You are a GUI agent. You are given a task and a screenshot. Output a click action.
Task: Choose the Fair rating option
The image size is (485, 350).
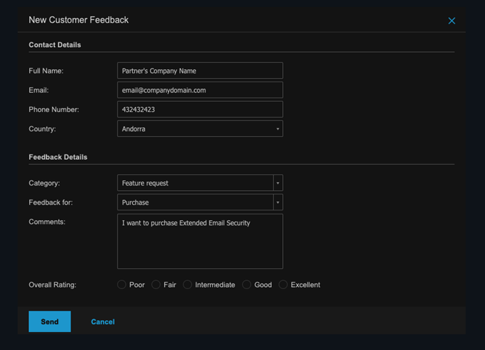click(156, 285)
